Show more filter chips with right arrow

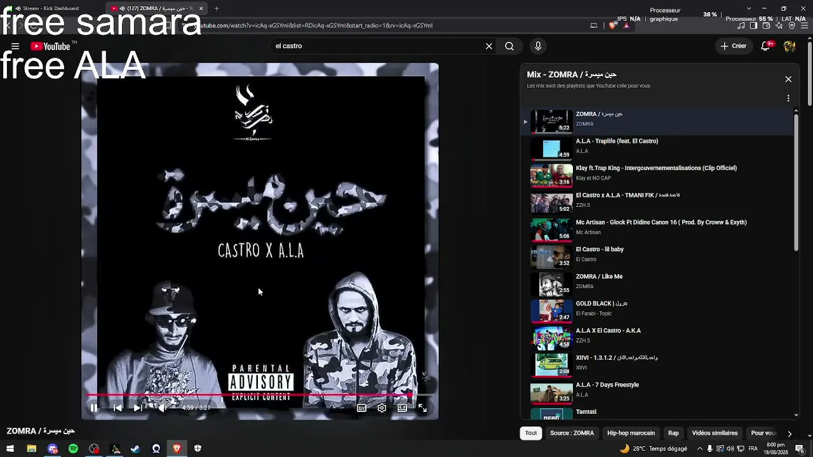pyautogui.click(x=789, y=434)
